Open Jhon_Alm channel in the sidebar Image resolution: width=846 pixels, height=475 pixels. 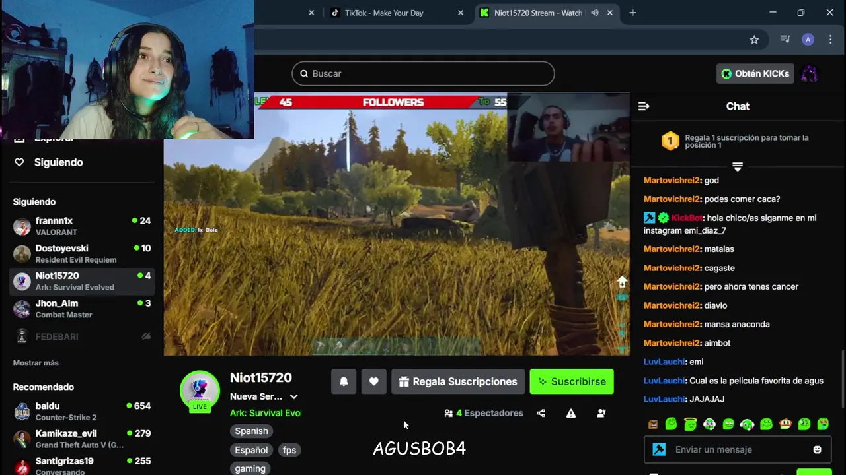[82, 309]
